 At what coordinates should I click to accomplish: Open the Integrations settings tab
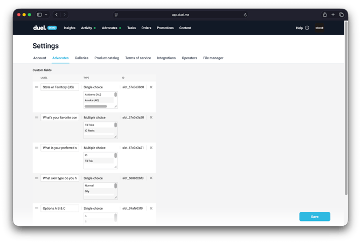166,58
